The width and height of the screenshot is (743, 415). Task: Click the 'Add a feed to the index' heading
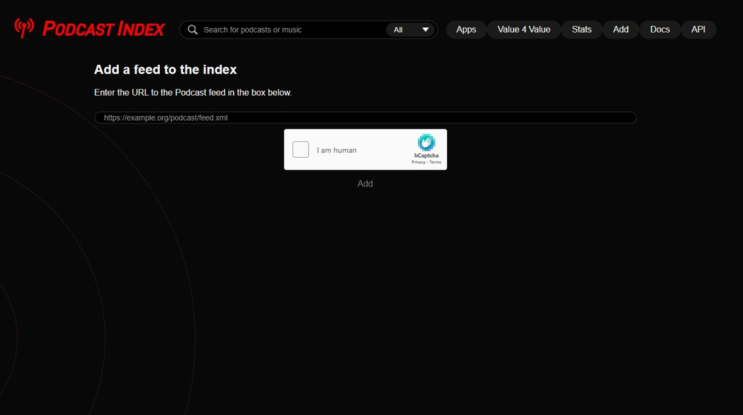[x=165, y=70]
